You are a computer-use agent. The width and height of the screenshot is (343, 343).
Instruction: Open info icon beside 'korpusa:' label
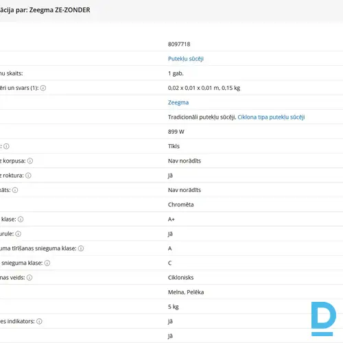(30, 161)
